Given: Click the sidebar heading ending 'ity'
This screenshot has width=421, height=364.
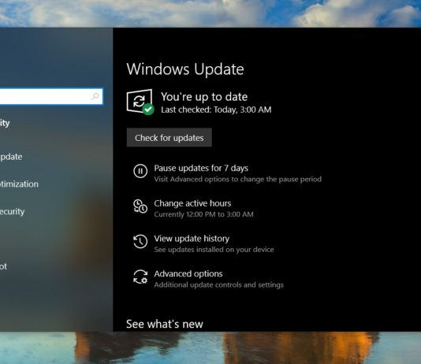Looking at the screenshot, I should click(5, 123).
